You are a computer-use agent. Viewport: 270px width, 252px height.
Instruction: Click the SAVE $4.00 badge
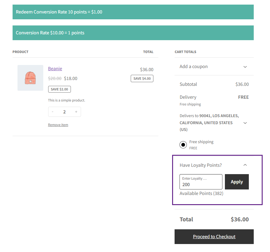click(x=142, y=78)
